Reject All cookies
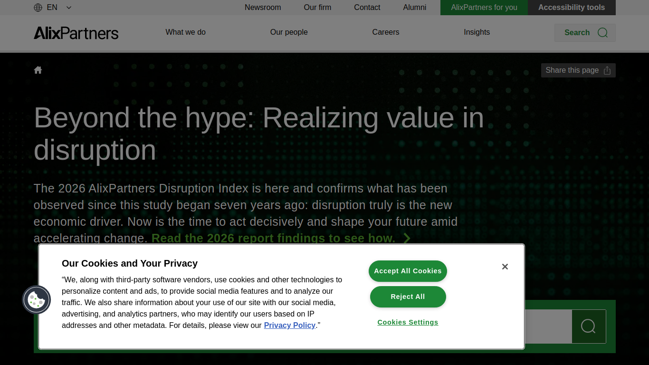This screenshot has height=365, width=649. pos(408,297)
